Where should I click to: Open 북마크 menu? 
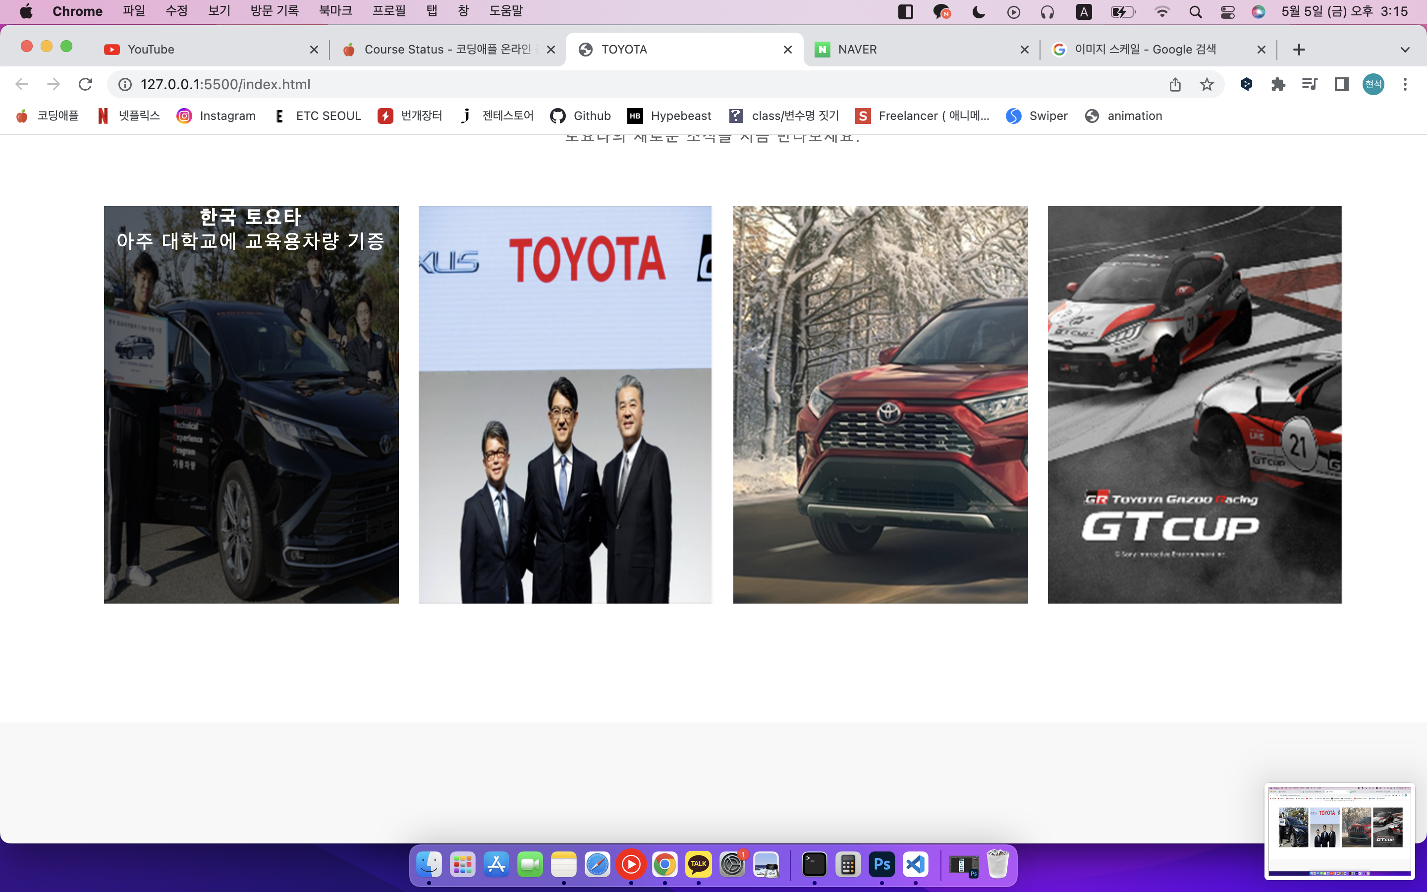coord(335,11)
